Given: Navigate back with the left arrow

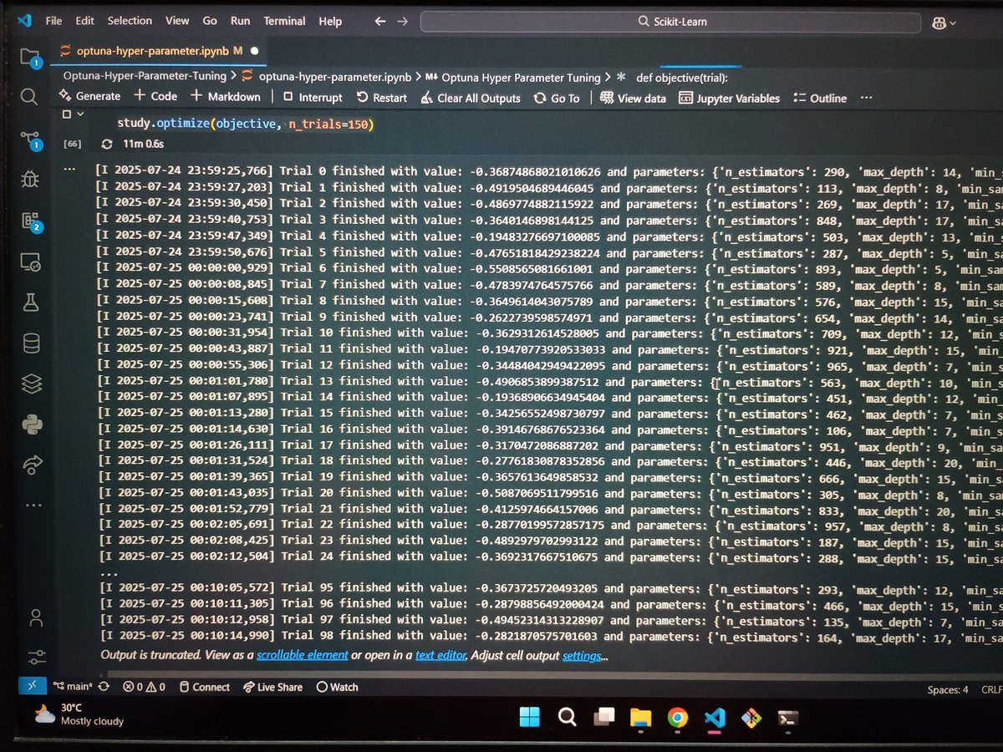Looking at the screenshot, I should pyautogui.click(x=380, y=21).
